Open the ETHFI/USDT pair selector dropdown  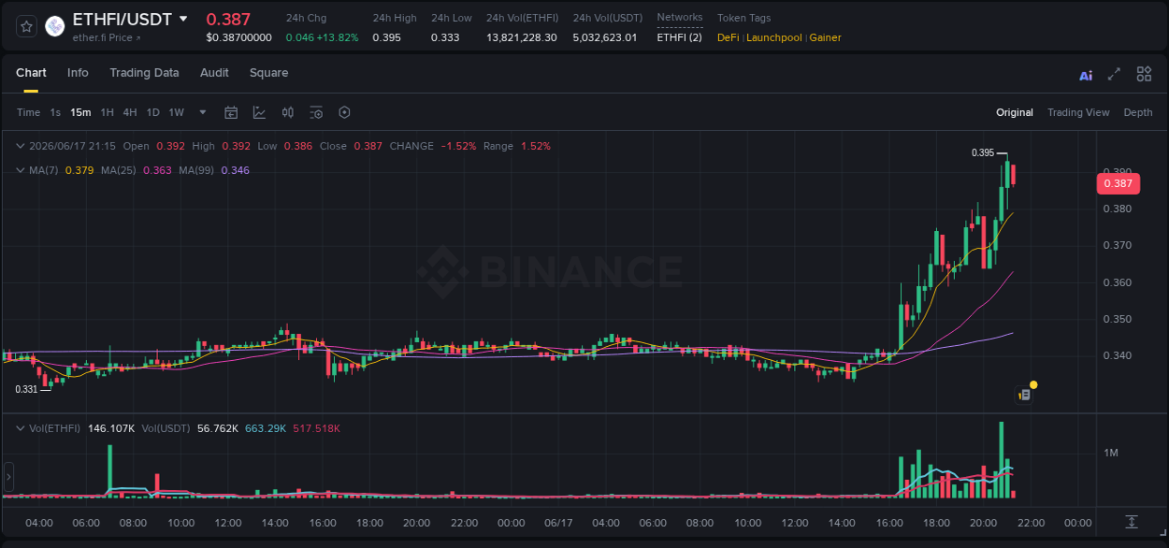(183, 19)
